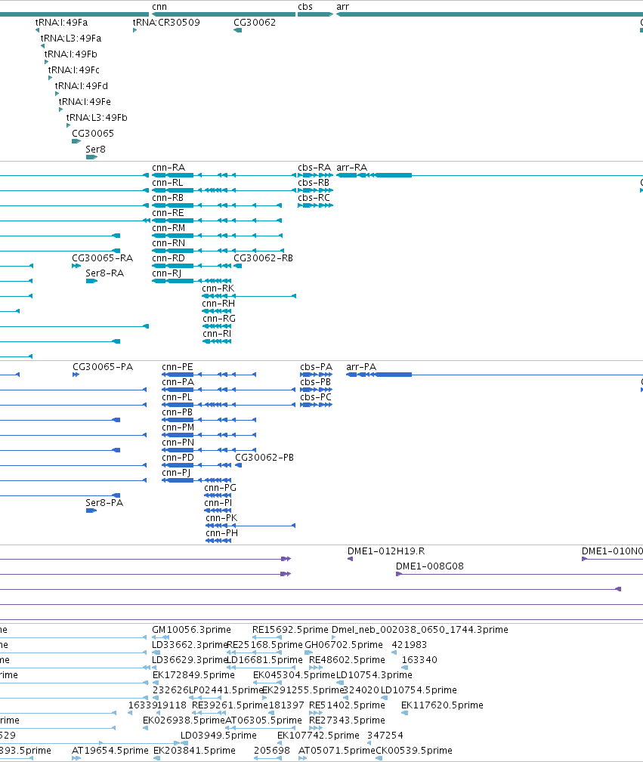Image resolution: width=643 pixels, height=762 pixels.
Task: Open the RE15692.5prime EST label
Action: (290, 630)
